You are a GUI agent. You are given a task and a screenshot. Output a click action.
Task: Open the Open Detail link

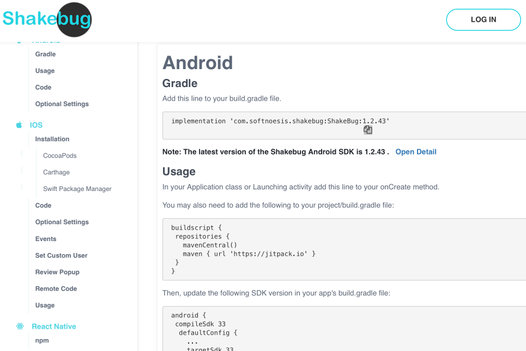click(415, 152)
